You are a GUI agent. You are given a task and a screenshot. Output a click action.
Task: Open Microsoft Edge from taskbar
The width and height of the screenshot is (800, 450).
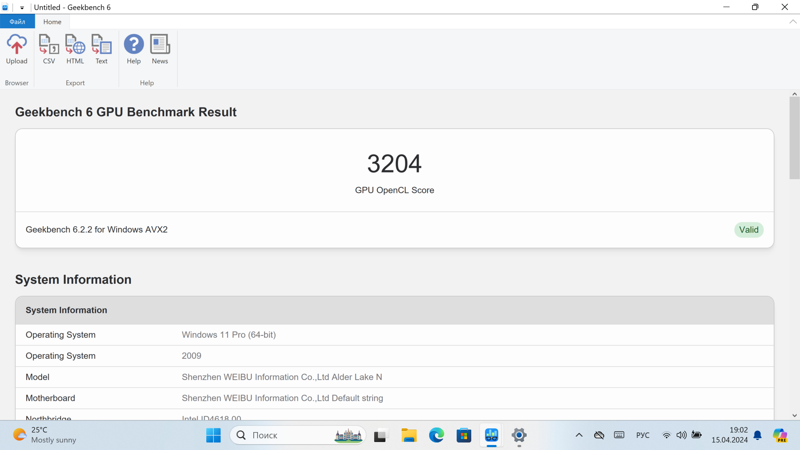pyautogui.click(x=436, y=435)
